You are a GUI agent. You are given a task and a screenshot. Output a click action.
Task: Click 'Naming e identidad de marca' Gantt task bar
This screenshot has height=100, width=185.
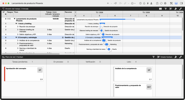109,49
